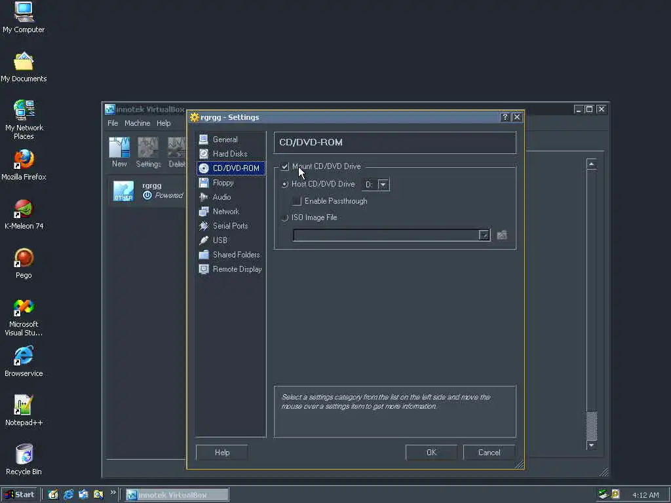Click the question mark help icon in title bar
The image size is (671, 503).
(505, 117)
